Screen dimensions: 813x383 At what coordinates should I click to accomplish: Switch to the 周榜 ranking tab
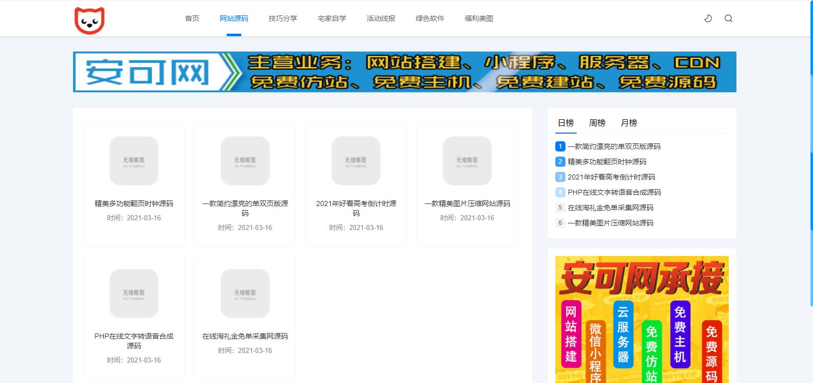597,123
